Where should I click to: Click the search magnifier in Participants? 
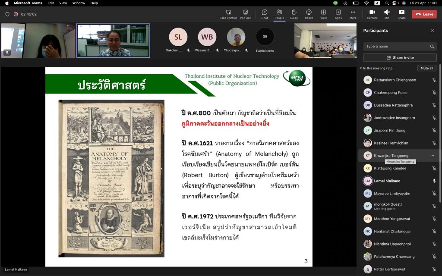(x=432, y=47)
